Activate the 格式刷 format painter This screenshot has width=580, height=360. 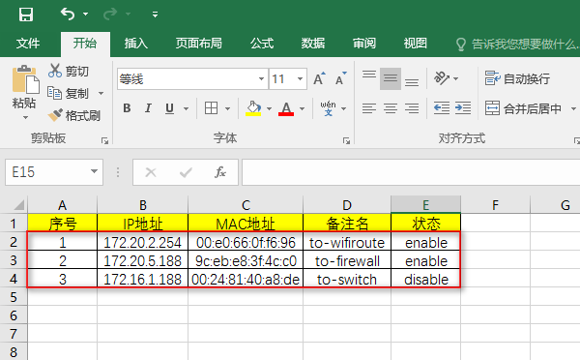tap(74, 115)
